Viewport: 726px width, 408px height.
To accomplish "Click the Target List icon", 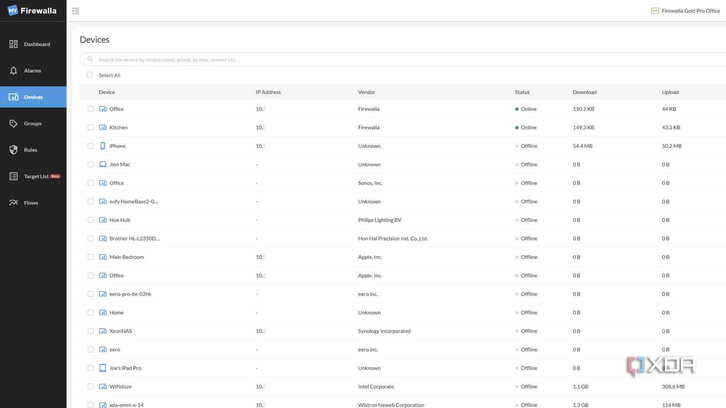I will (14, 176).
